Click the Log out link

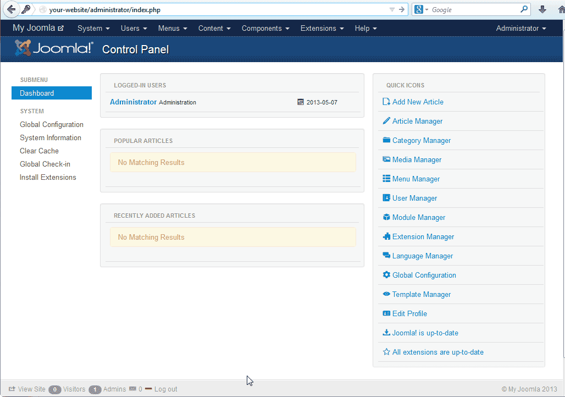(165, 389)
